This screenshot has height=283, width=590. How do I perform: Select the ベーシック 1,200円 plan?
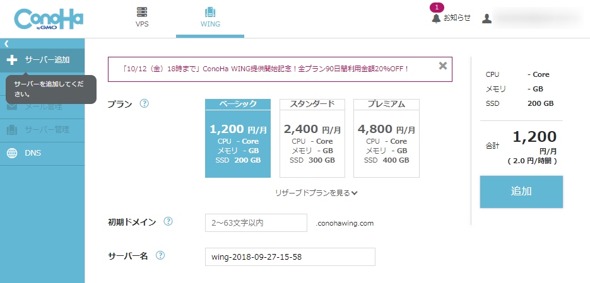point(238,138)
